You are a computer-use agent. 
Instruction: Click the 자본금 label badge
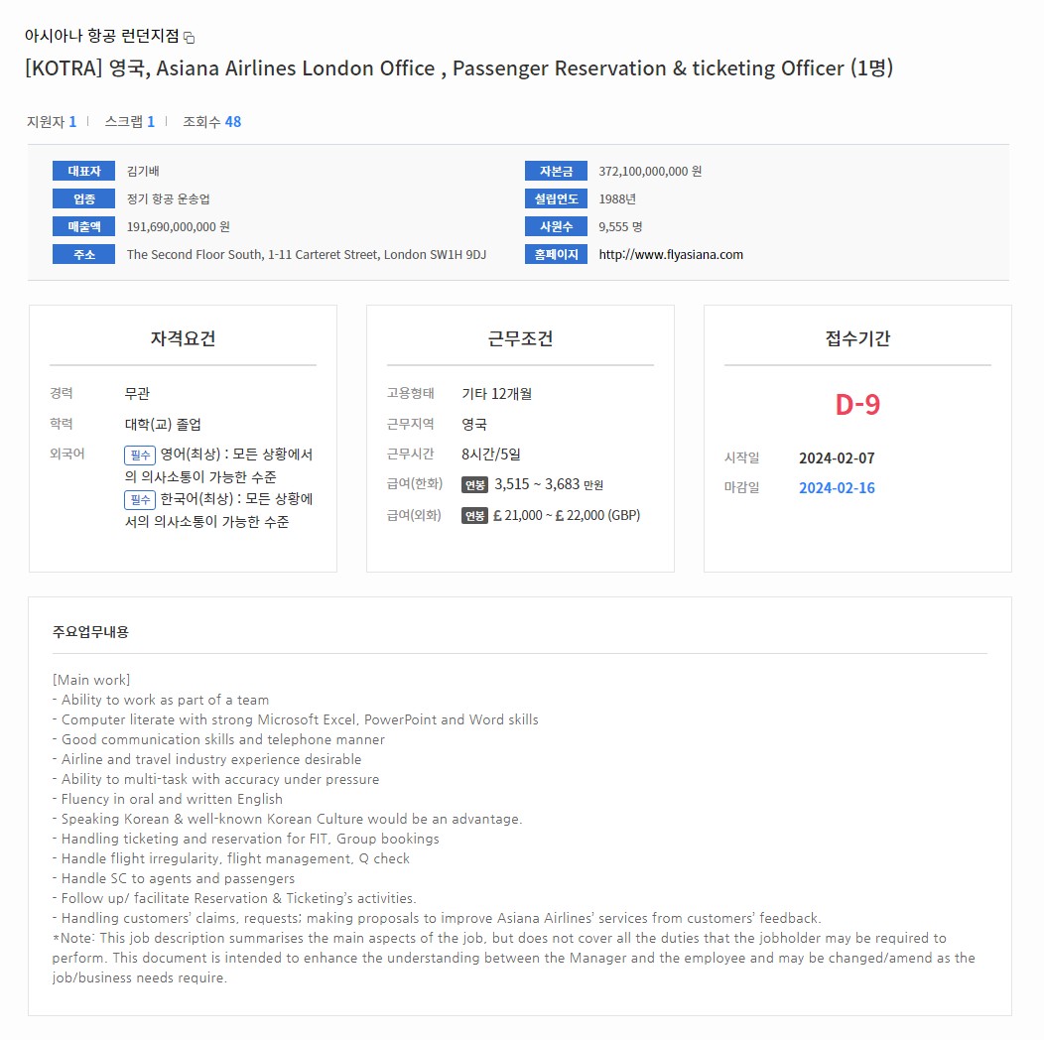556,171
